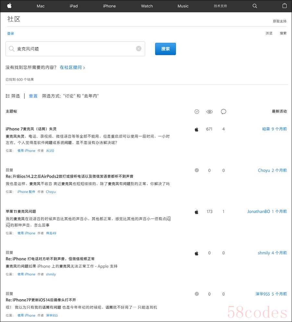Reset filters with the 重置 link

click(33, 96)
